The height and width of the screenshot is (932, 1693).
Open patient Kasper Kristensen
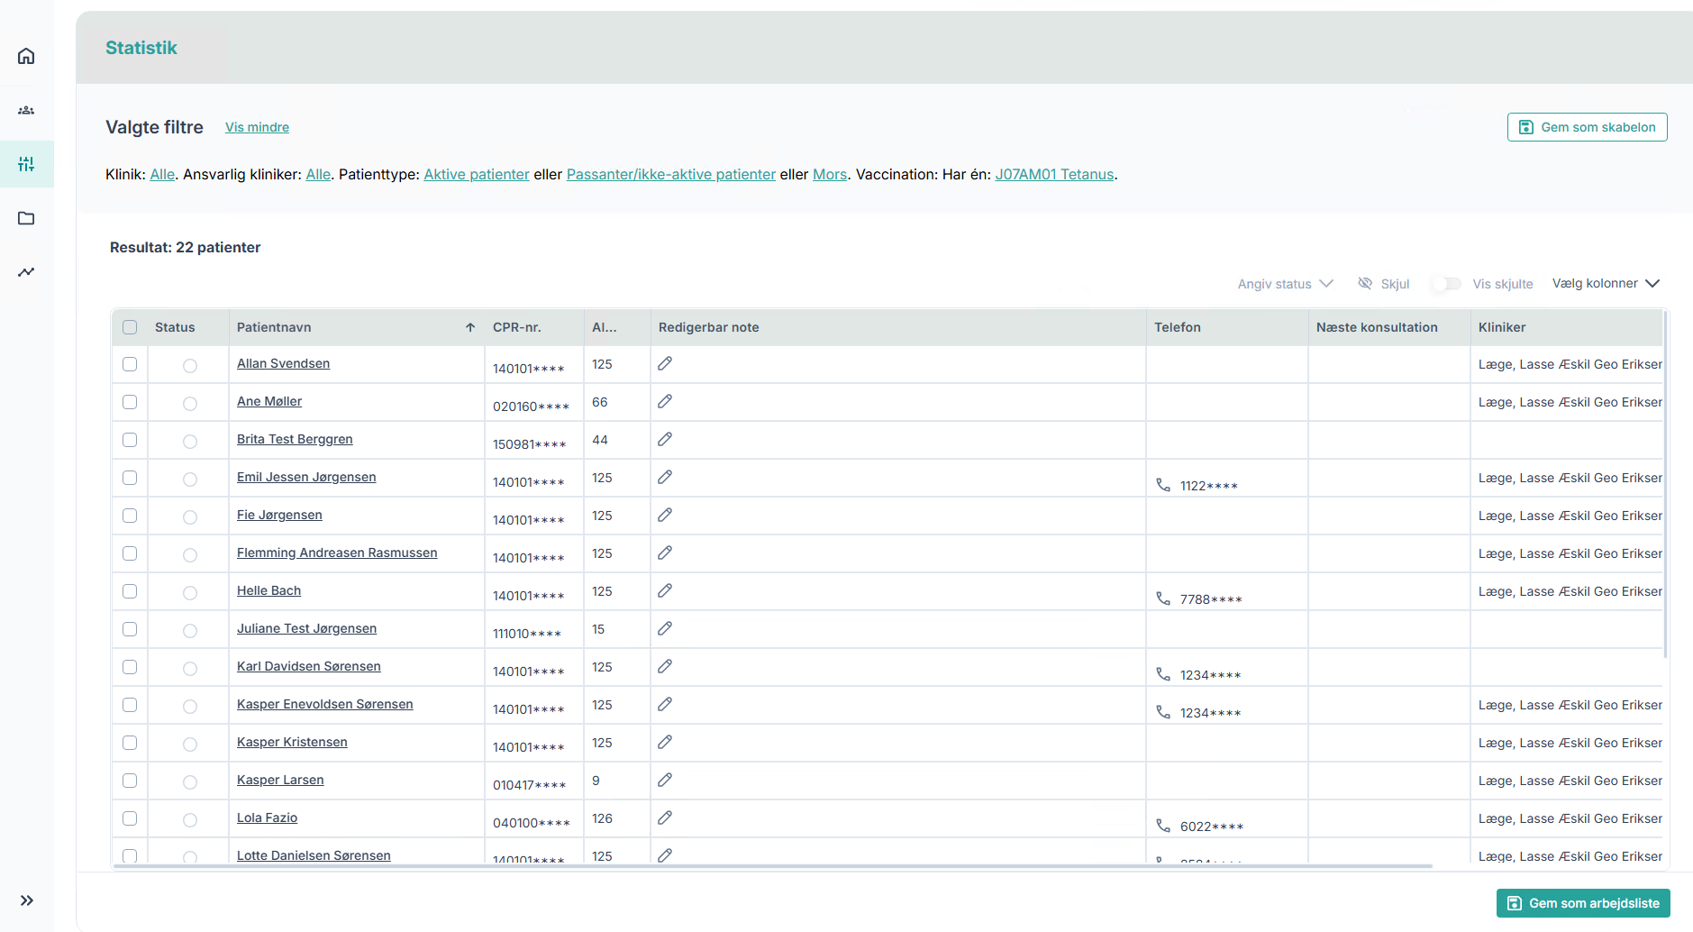(292, 742)
